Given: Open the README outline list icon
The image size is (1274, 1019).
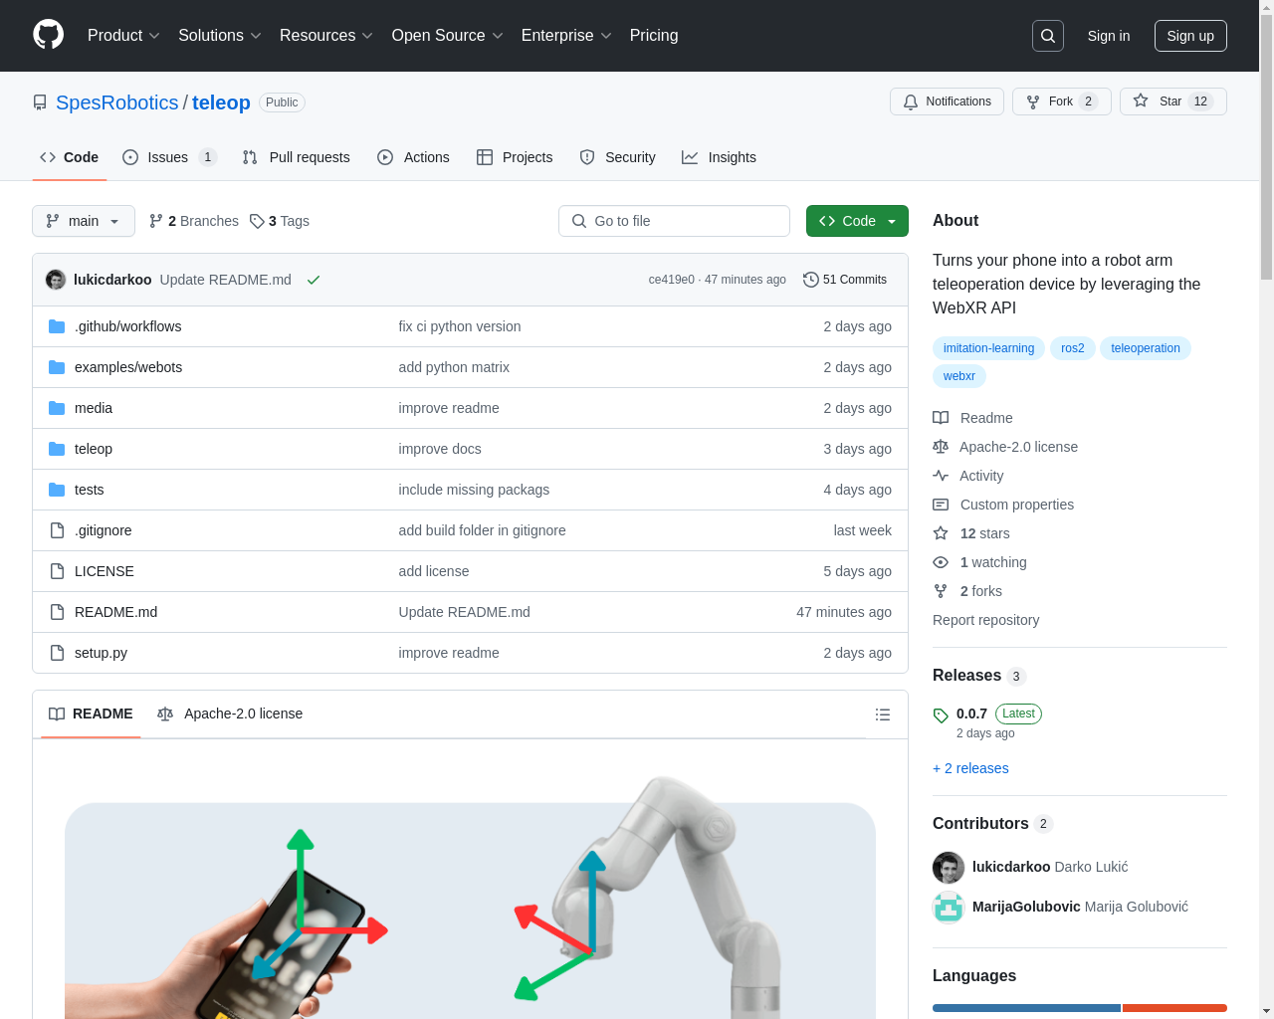Looking at the screenshot, I should coord(883,714).
